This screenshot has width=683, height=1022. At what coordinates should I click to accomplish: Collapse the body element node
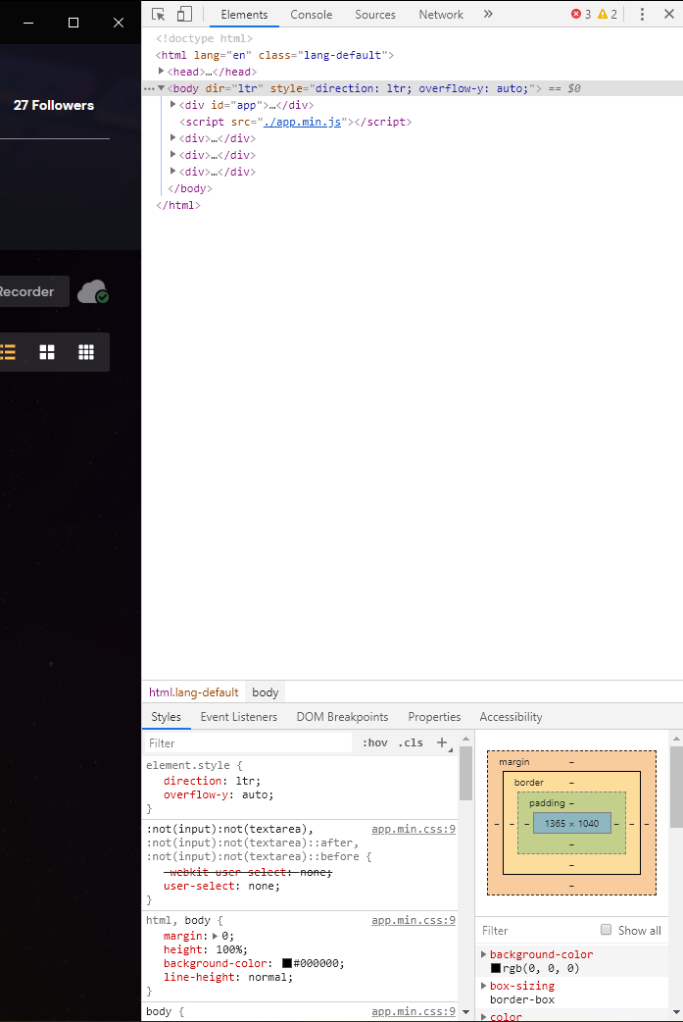[x=162, y=88]
